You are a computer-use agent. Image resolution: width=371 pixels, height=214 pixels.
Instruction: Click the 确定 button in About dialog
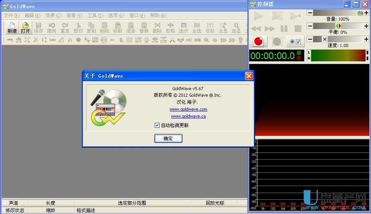coord(168,138)
